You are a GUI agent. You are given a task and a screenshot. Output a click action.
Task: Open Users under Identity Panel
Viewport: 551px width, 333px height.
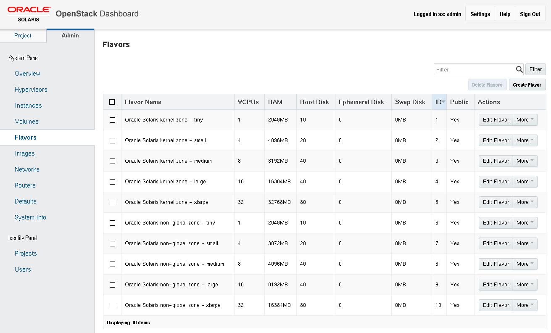pyautogui.click(x=23, y=270)
